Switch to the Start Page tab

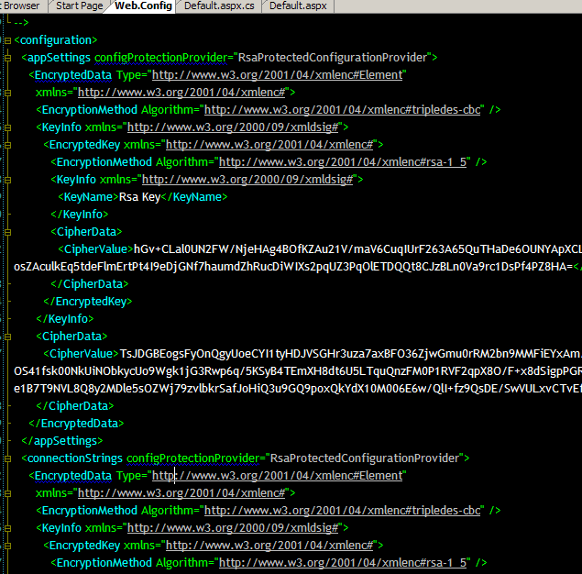(79, 6)
